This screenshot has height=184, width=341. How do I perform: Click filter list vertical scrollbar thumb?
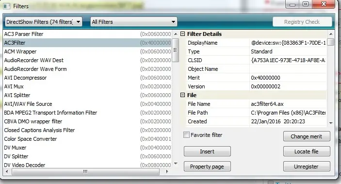coord(175,50)
